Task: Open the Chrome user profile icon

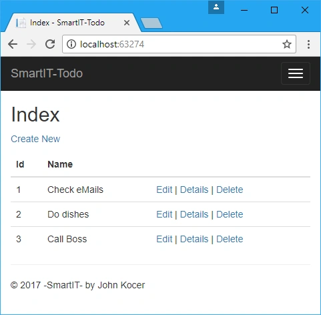Action: point(216,7)
